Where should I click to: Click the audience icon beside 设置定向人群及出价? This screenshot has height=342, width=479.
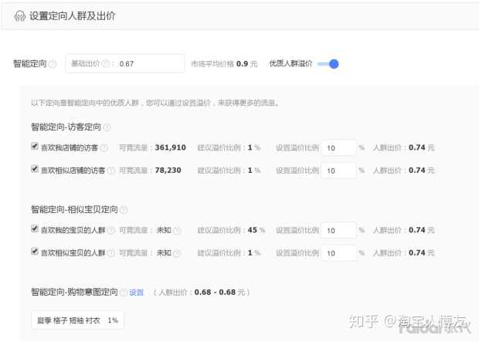[20, 16]
